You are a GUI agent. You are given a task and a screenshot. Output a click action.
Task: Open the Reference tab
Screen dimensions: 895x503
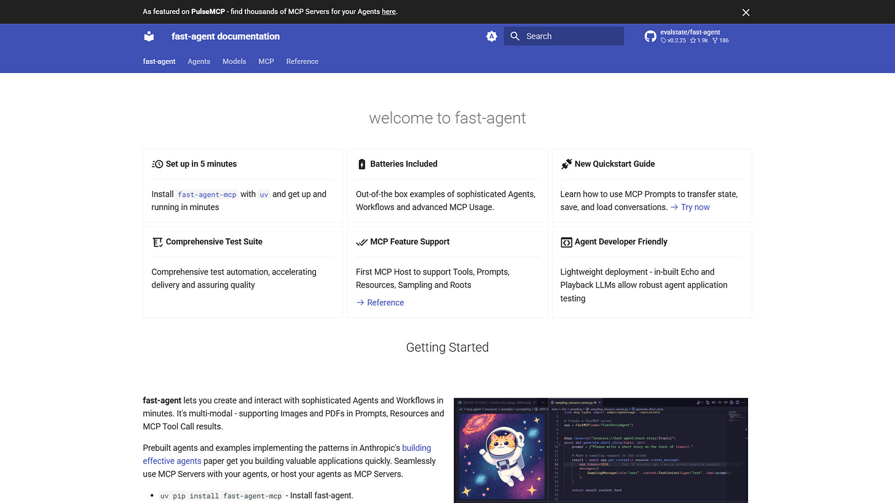click(x=302, y=61)
